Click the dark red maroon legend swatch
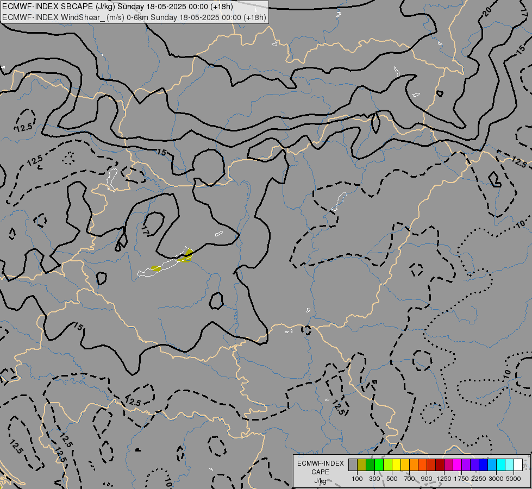532x489 pixels. pyautogui.click(x=440, y=465)
